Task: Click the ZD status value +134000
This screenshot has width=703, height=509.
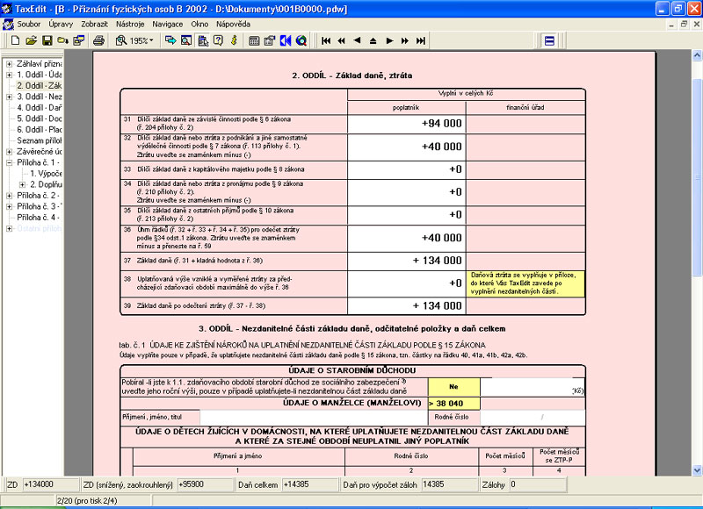Action: (50, 484)
